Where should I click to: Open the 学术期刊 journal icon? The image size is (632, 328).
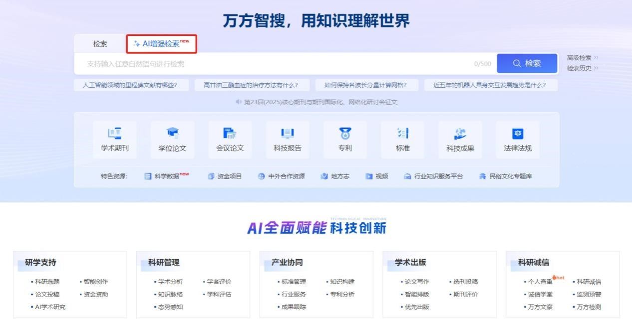tap(115, 133)
